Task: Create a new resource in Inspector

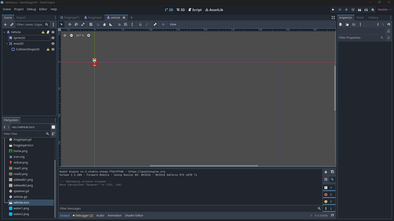Action: (x=340, y=25)
